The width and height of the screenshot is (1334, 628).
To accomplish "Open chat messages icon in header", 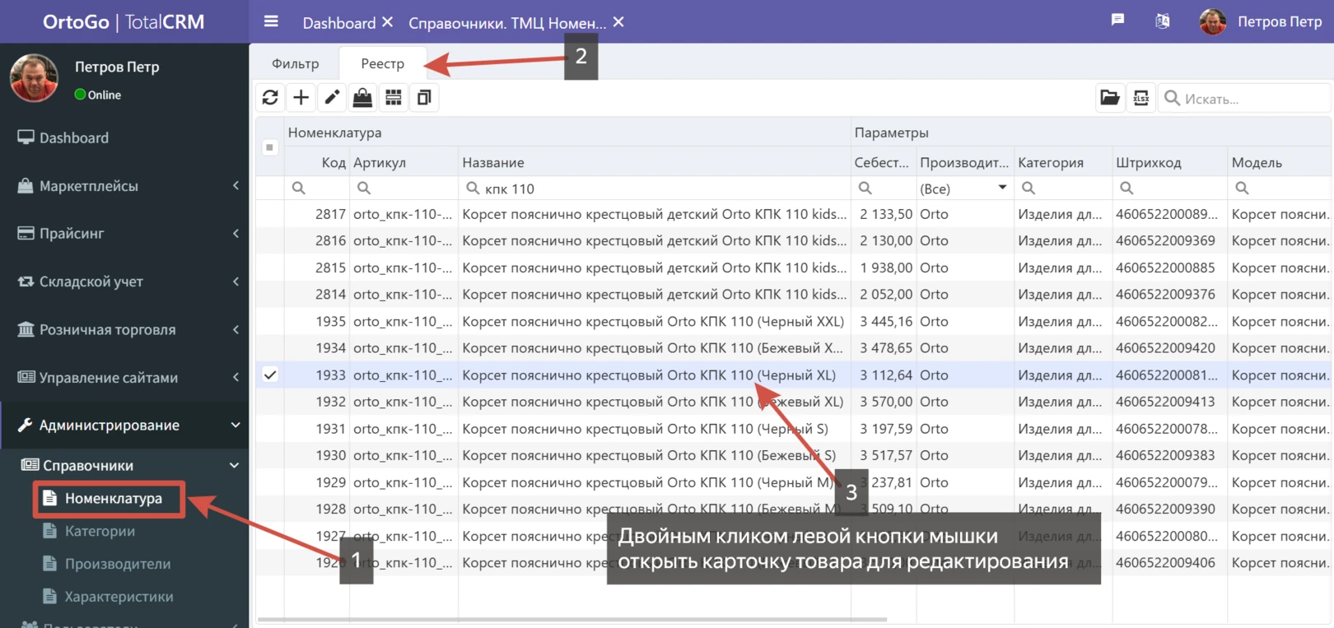I will point(1117,21).
